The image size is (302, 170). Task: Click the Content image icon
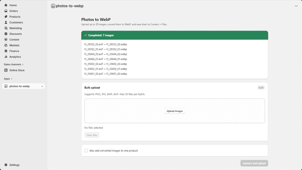(x=6, y=39)
